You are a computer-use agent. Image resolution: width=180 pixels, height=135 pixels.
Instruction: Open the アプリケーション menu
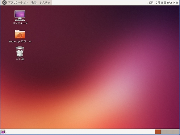point(18,3)
